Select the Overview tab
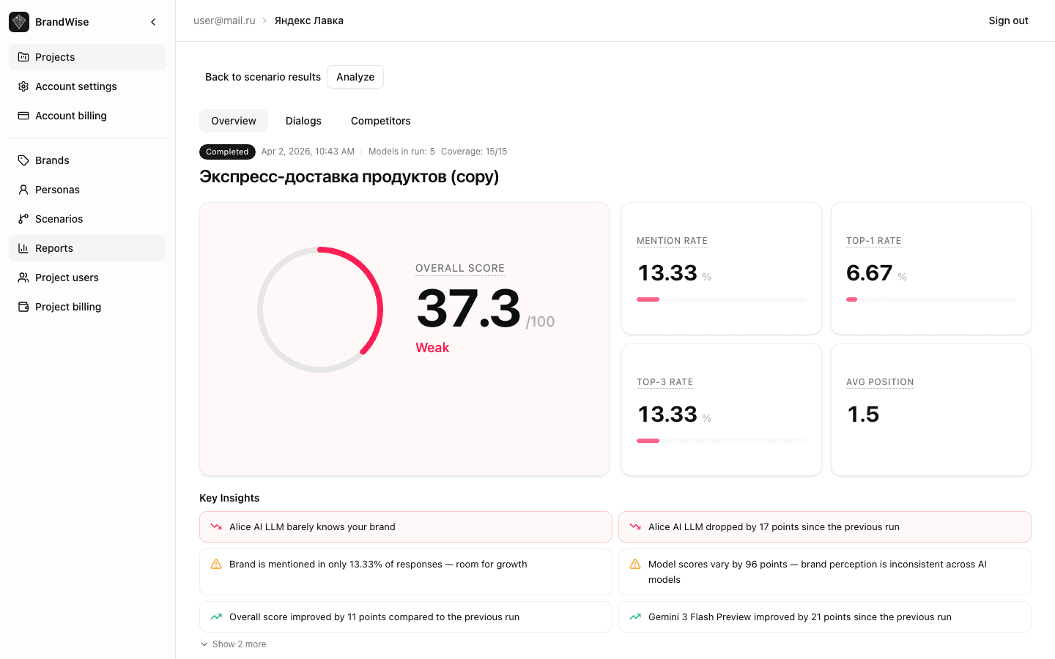This screenshot has width=1055, height=659. tap(233, 120)
